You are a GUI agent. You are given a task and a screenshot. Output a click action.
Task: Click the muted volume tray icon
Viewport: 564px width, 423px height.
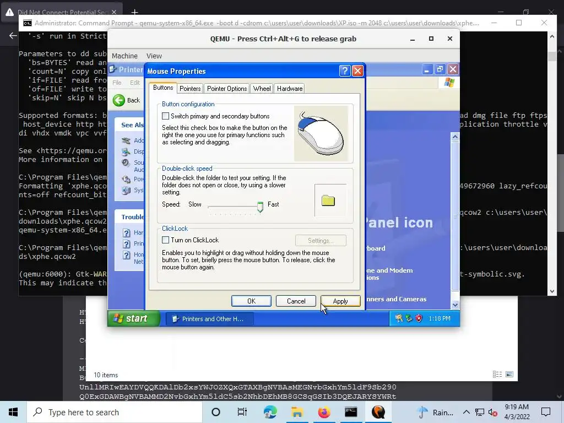pyautogui.click(x=493, y=413)
